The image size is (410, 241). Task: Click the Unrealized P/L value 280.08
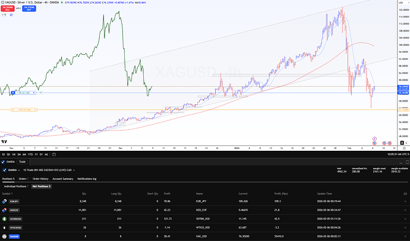pos(356,172)
